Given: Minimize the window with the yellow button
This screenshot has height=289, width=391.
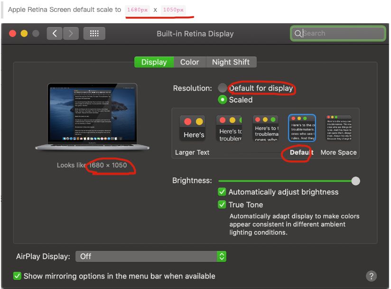Looking at the screenshot, I should pyautogui.click(x=24, y=33).
